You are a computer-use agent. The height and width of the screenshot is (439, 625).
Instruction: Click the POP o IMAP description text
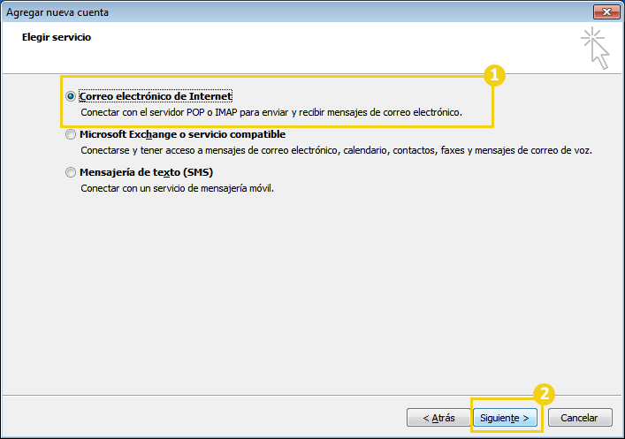(271, 112)
